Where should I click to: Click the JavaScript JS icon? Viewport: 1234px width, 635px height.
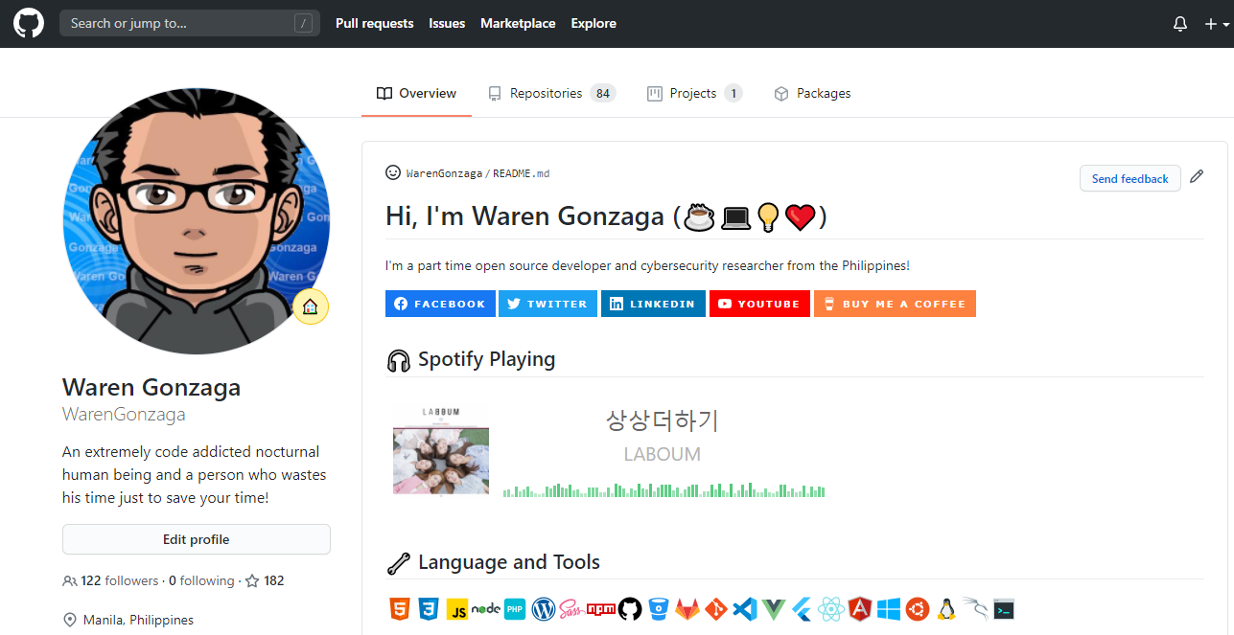[x=456, y=609]
